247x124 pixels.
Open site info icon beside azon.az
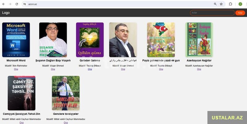[25, 4]
